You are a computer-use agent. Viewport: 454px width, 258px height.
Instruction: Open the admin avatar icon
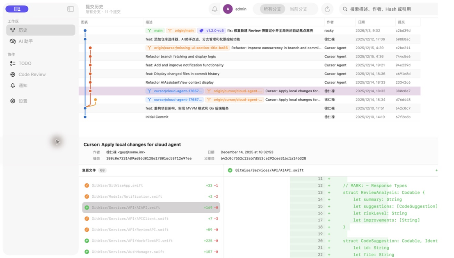(228, 9)
